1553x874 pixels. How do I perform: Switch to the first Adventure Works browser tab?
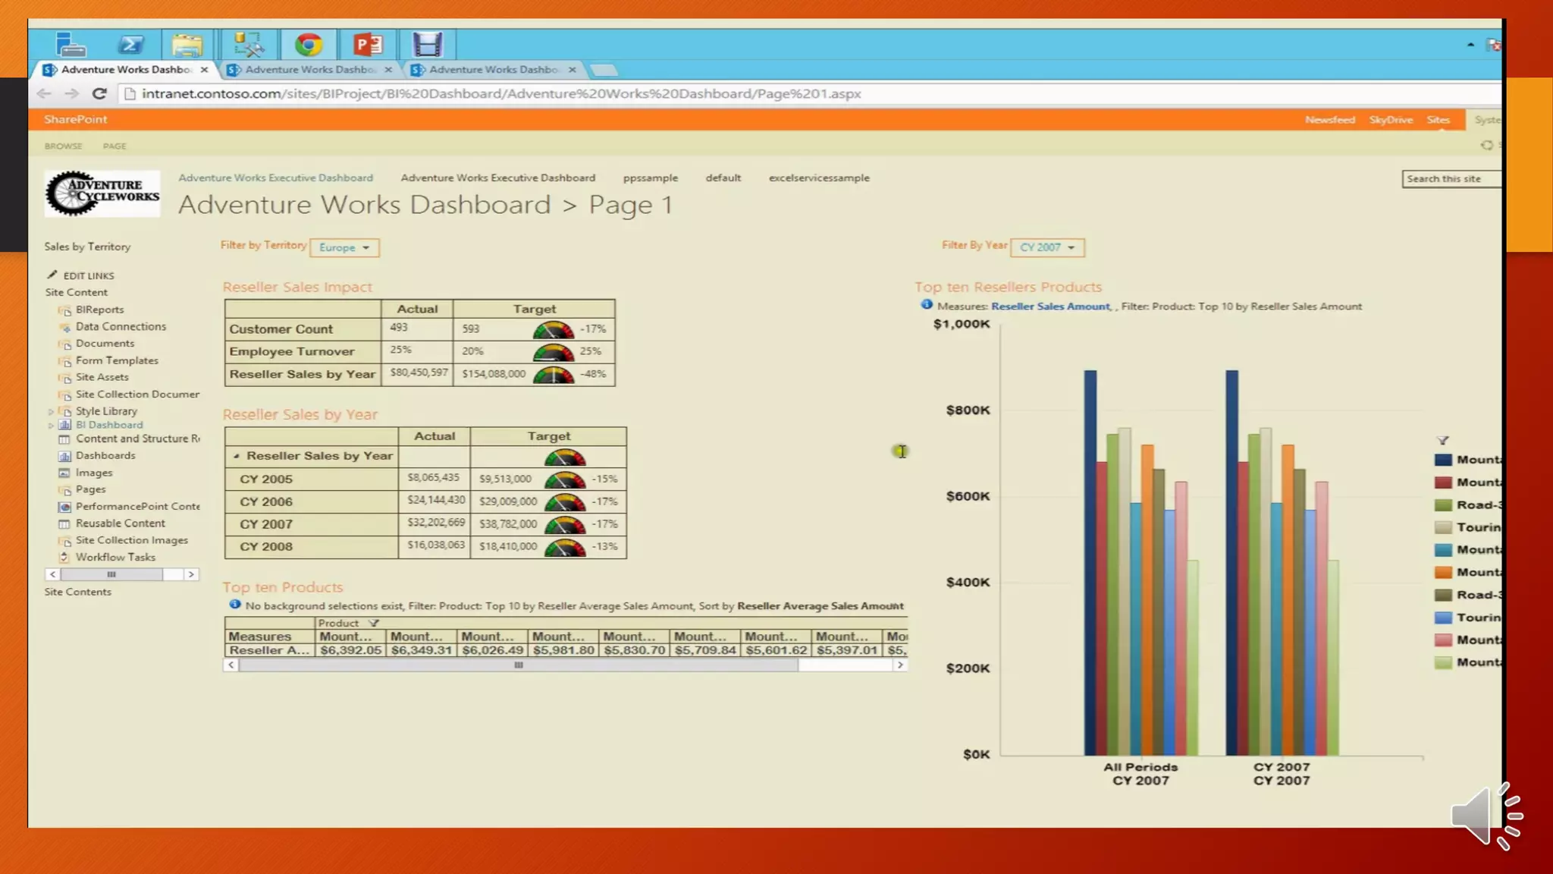(125, 69)
